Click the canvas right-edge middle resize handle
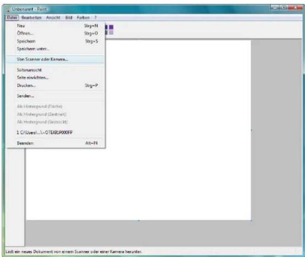Viewport: 305px width, 257px height. pos(251,130)
